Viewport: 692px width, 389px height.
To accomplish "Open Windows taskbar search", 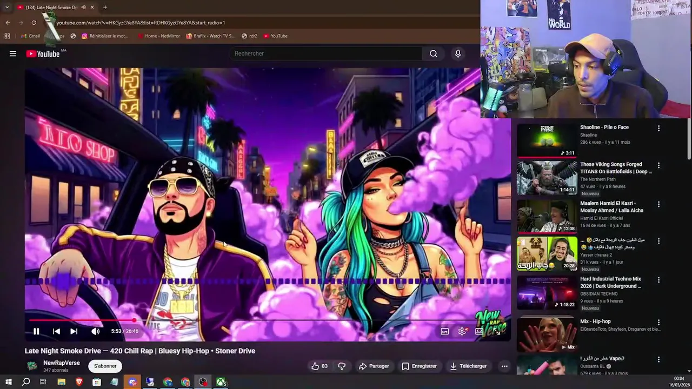I will click(x=26, y=382).
